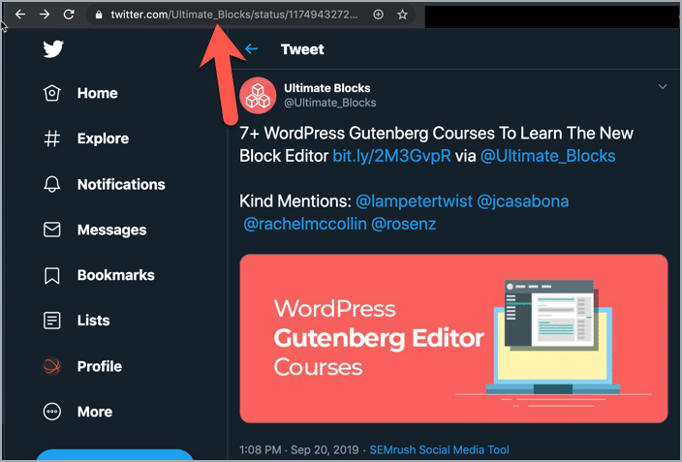Viewport: 682px width, 462px height.
Task: Bookmark this page with the star icon
Action: click(x=403, y=15)
